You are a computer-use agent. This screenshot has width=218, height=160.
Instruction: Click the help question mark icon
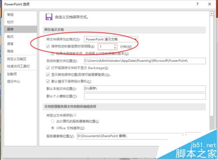pyautogui.click(x=197, y=4)
